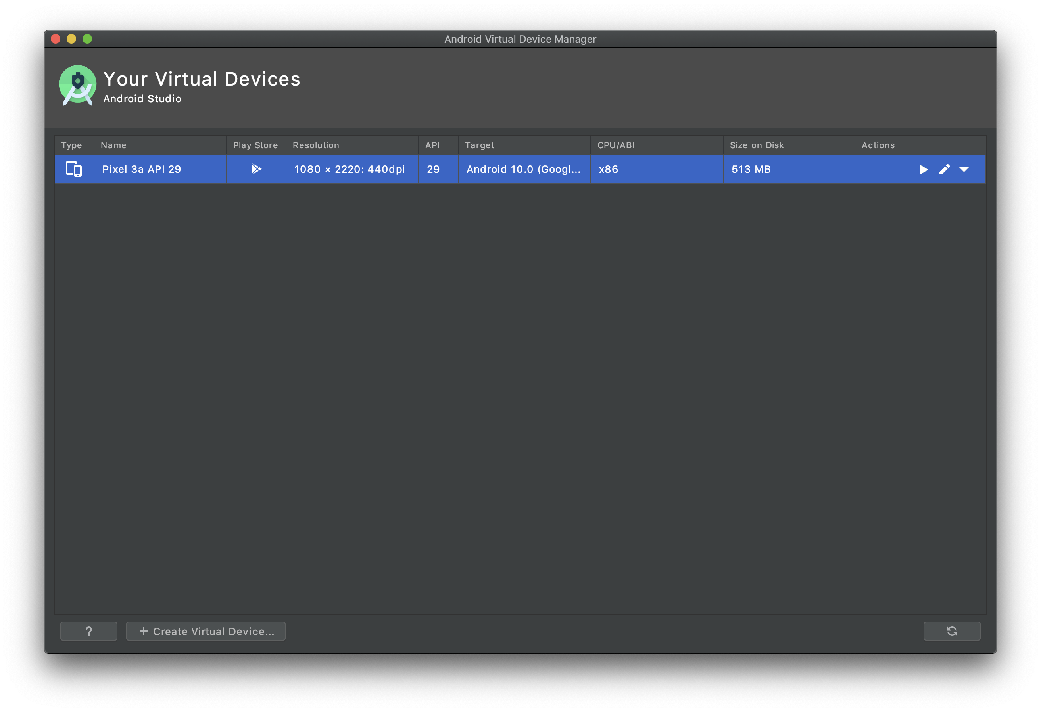
Task: Launch the Pixel 3a AVD with play icon
Action: tap(923, 170)
